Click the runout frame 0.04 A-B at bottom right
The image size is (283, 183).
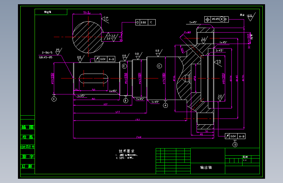(235, 136)
